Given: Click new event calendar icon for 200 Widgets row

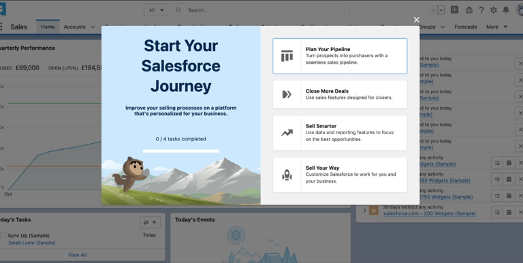Looking at the screenshot, I should tap(509, 212).
